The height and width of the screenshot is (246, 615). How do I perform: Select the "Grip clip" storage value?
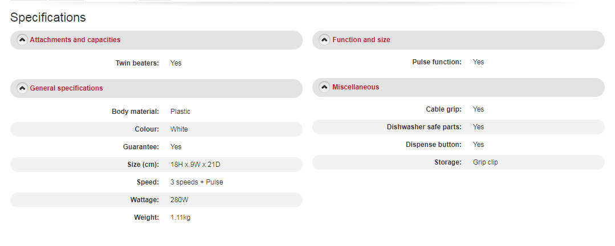(485, 162)
